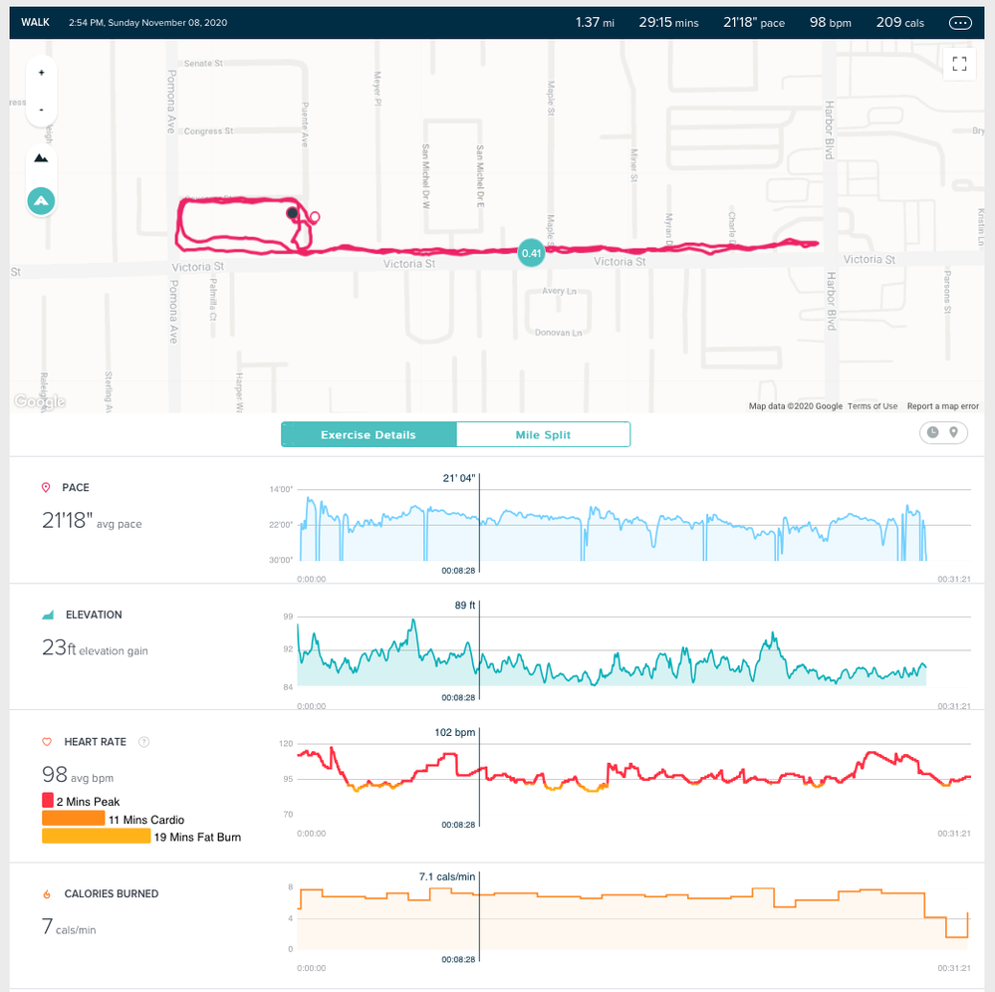Image resolution: width=995 pixels, height=992 pixels.
Task: Switch to the Mile Split tab
Action: [543, 435]
